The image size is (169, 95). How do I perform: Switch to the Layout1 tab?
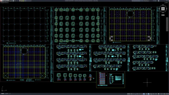point(7,94)
